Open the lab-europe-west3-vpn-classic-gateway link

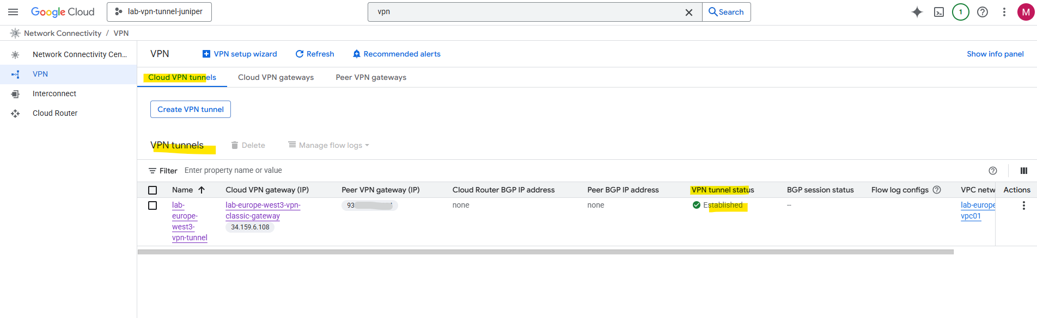coord(263,210)
